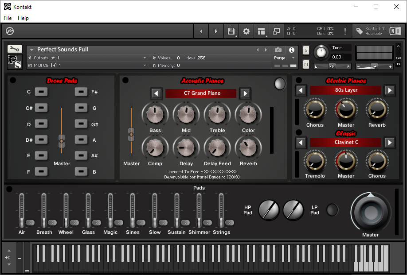The height and width of the screenshot is (275, 407).
Task: Click keyboard octave down arrow
Action: pyautogui.click(x=9, y=264)
